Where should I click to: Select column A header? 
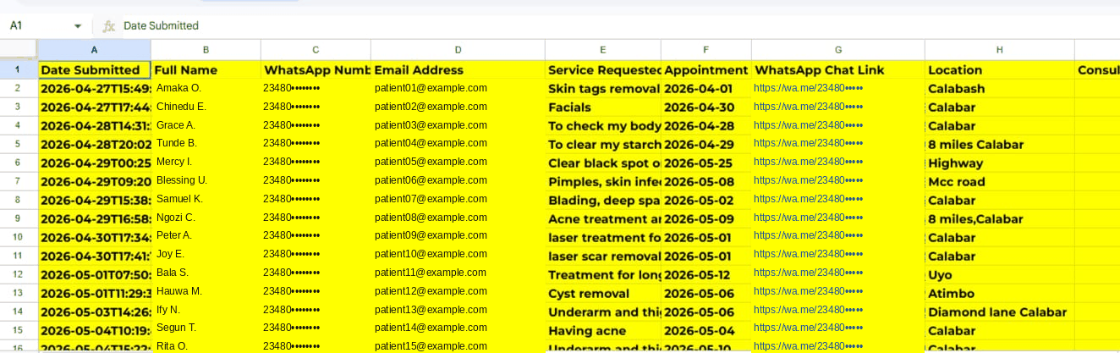click(x=95, y=50)
